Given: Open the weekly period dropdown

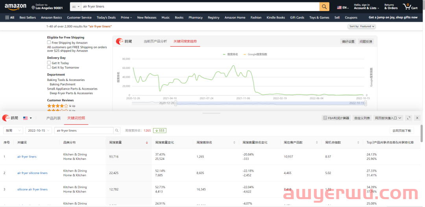Looking at the screenshot, I should tap(13, 130).
